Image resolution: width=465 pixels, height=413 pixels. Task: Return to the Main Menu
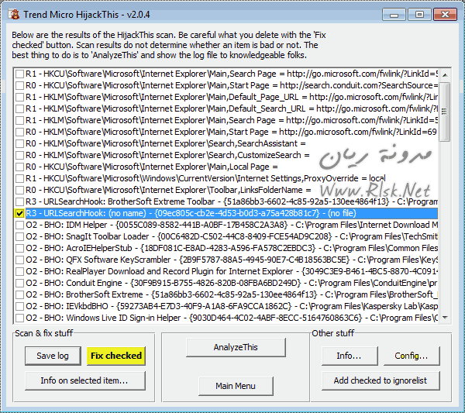coord(236,386)
